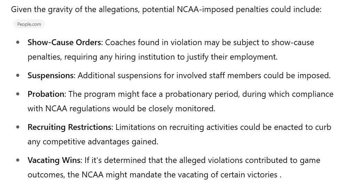Click the bullet point before Recruiting Restrictions
Screen dimensions: 341x185
[18, 127]
